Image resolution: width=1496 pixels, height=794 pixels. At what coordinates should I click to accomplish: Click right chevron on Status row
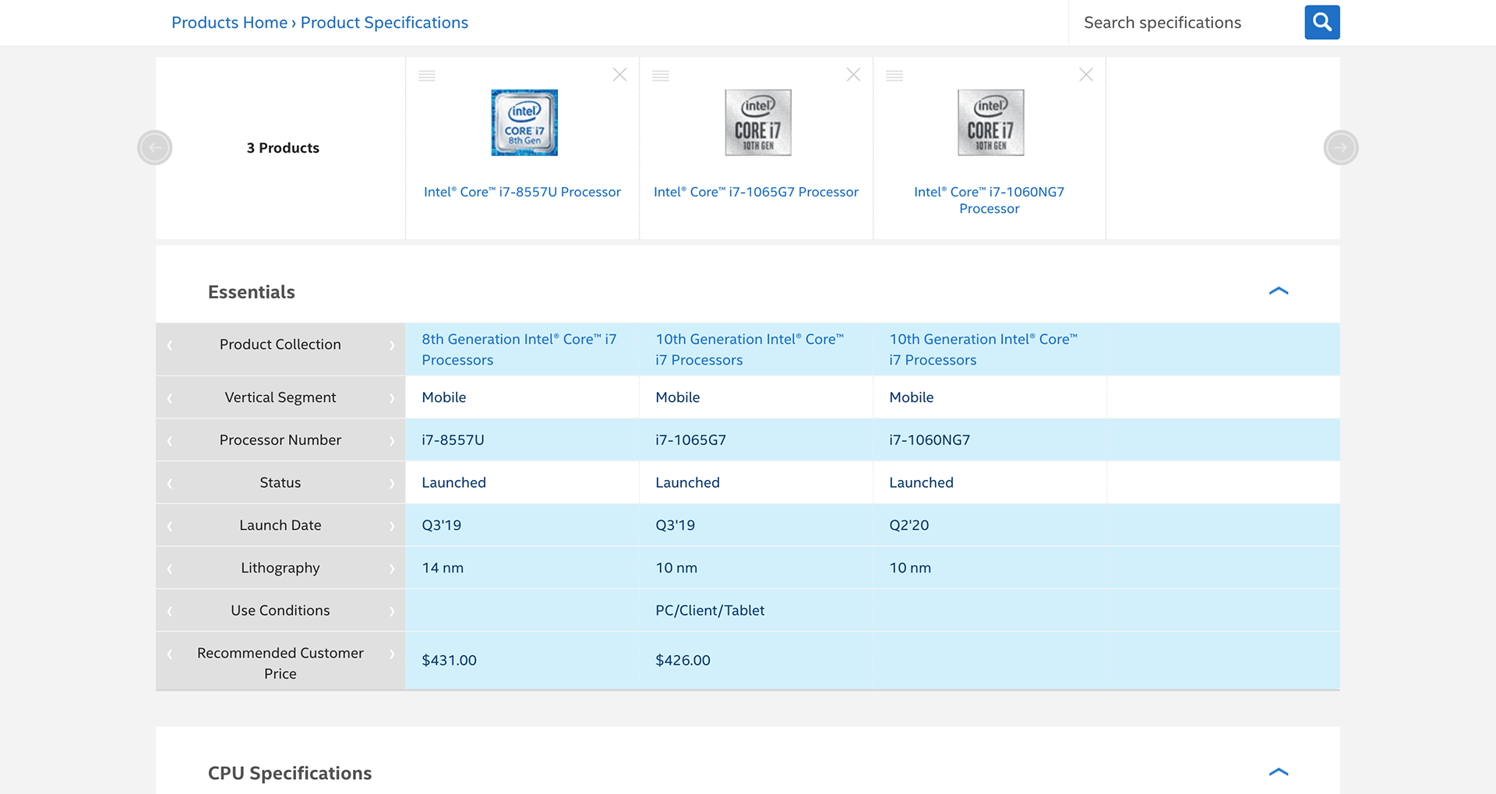coord(392,484)
